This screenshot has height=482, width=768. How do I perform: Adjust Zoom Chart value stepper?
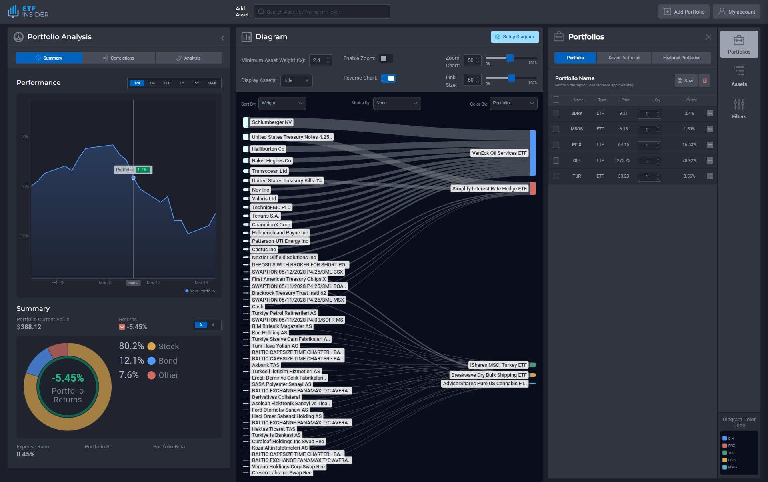477,60
